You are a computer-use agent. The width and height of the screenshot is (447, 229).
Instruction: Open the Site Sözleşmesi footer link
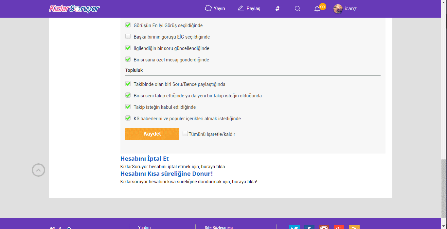219,227
